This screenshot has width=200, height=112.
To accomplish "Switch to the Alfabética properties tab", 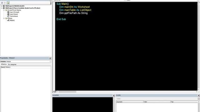I will click(x=4, y=64).
